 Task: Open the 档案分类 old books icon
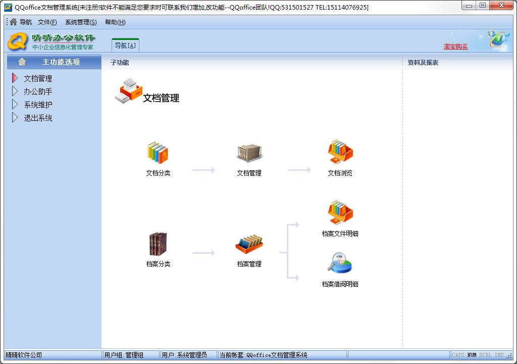point(158,244)
